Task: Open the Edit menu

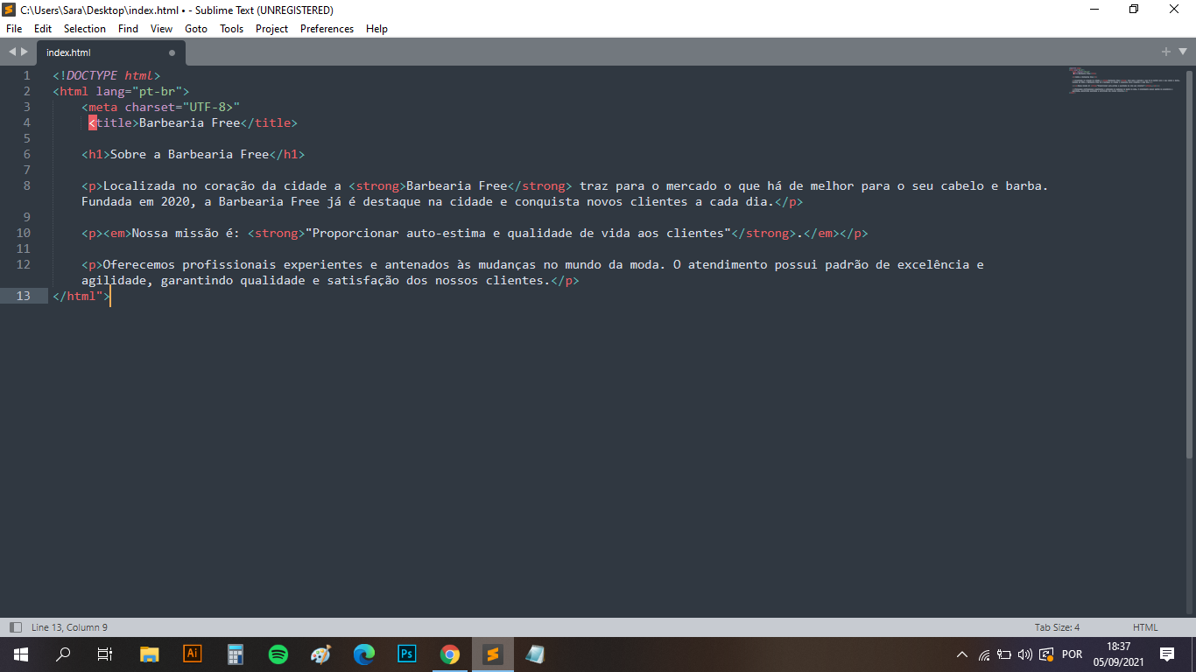Action: click(x=43, y=29)
